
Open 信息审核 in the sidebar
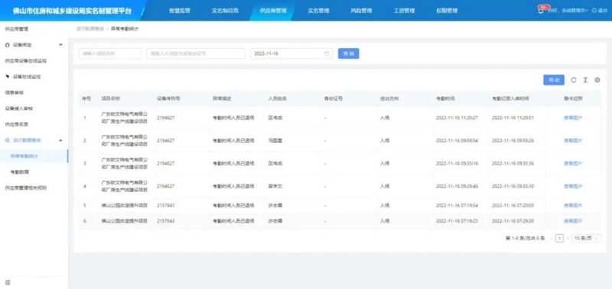[x=15, y=92]
